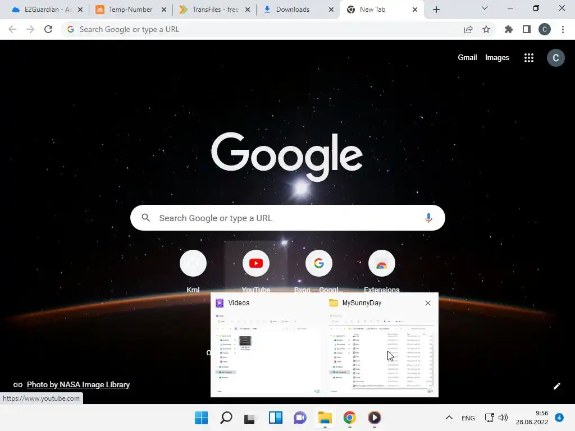Open Gmail link

[x=467, y=58]
